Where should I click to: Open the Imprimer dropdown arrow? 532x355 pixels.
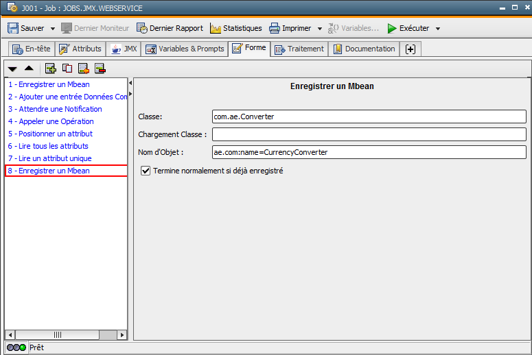click(x=319, y=29)
